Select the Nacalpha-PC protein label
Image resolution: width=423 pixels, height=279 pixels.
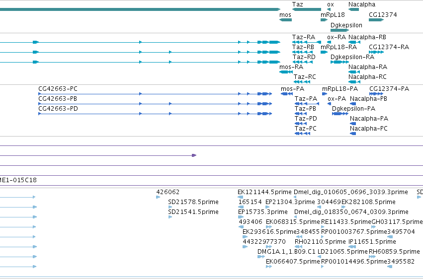(x=368, y=129)
